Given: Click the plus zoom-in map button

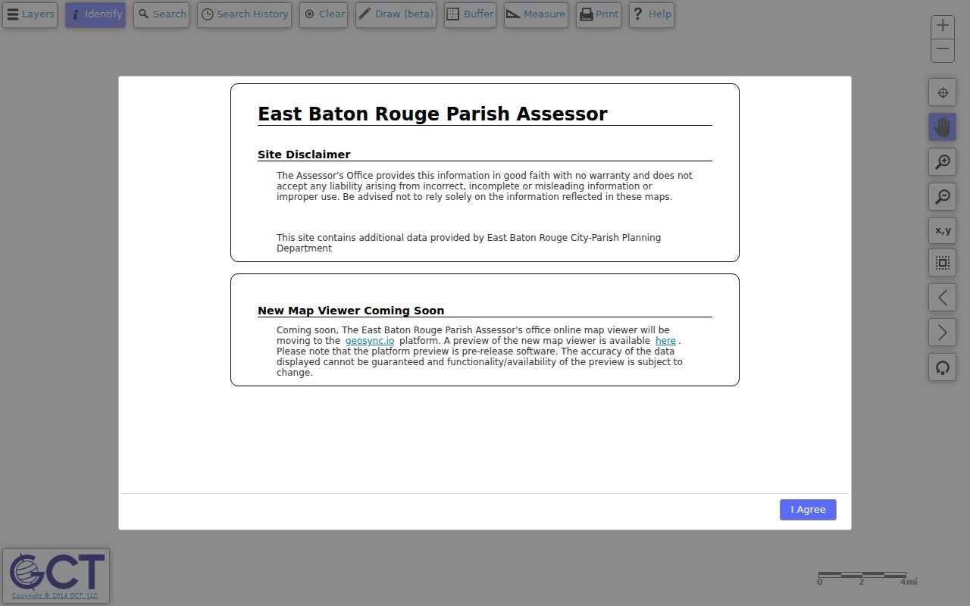Looking at the screenshot, I should (943, 26).
